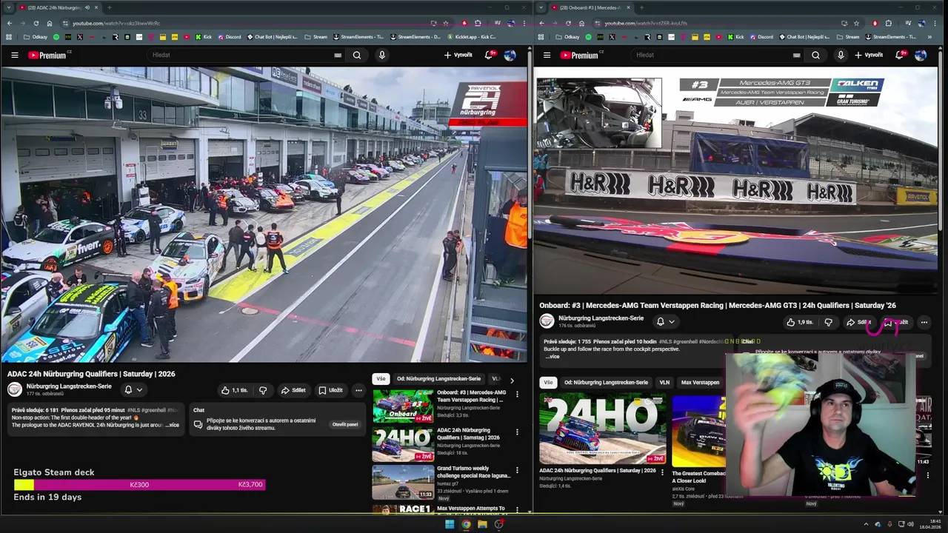Open Spotify bookmark in left bookmarks bar
948x533 pixels.
(56, 37)
